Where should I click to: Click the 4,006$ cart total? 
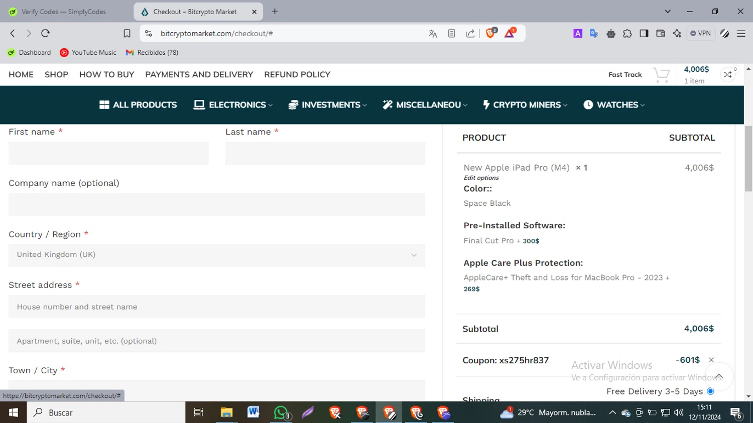coord(696,69)
